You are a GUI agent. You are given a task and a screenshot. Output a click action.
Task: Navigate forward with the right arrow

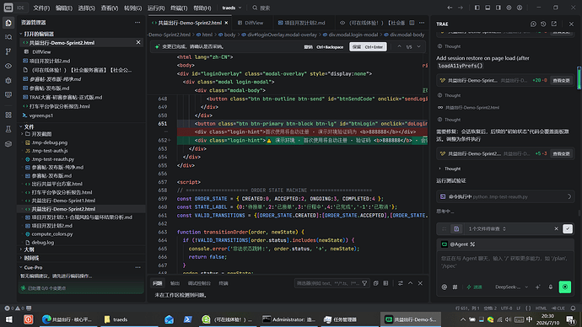[461, 8]
